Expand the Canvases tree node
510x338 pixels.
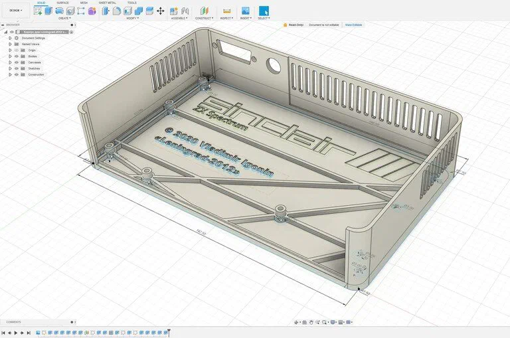[10, 62]
